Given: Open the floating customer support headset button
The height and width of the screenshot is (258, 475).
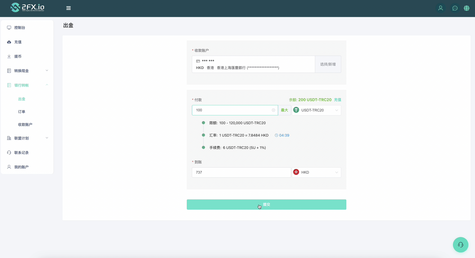Looking at the screenshot, I should pos(460,245).
